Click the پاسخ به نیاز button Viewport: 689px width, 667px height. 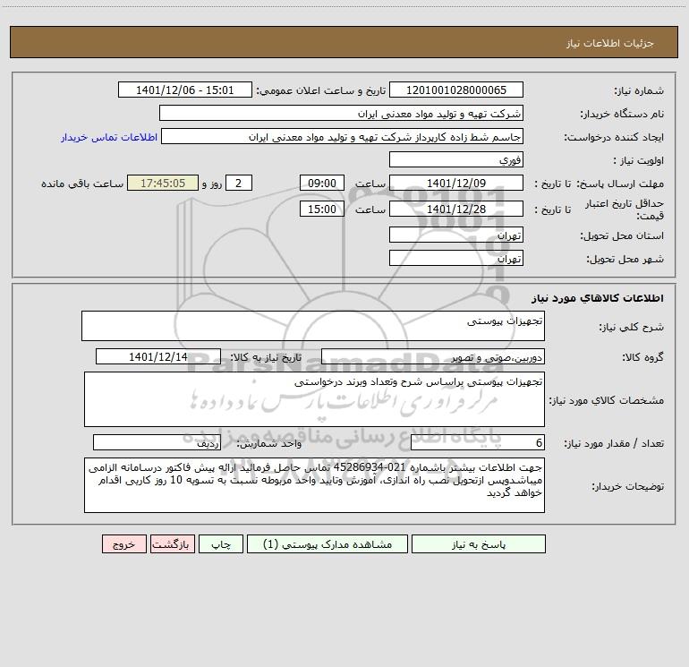[x=478, y=543]
